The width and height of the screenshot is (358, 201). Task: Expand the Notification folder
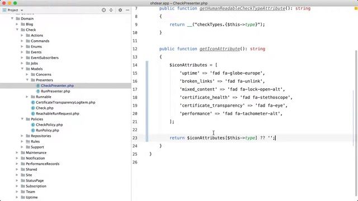coord(17,158)
